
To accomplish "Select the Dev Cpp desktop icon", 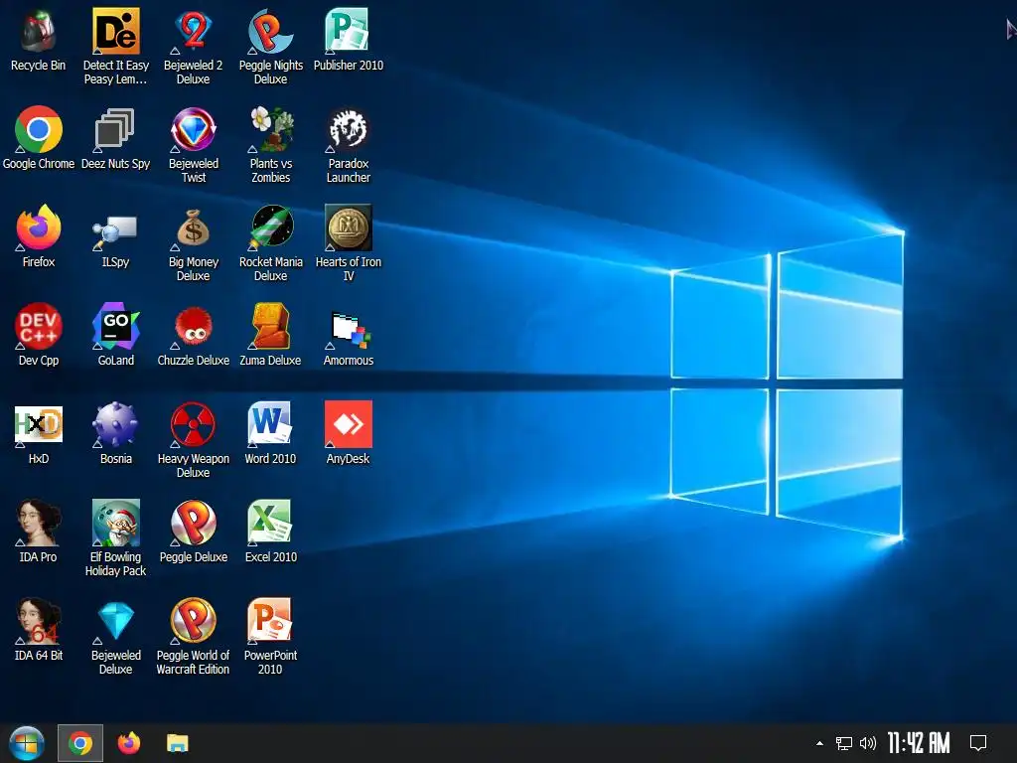I will [39, 335].
